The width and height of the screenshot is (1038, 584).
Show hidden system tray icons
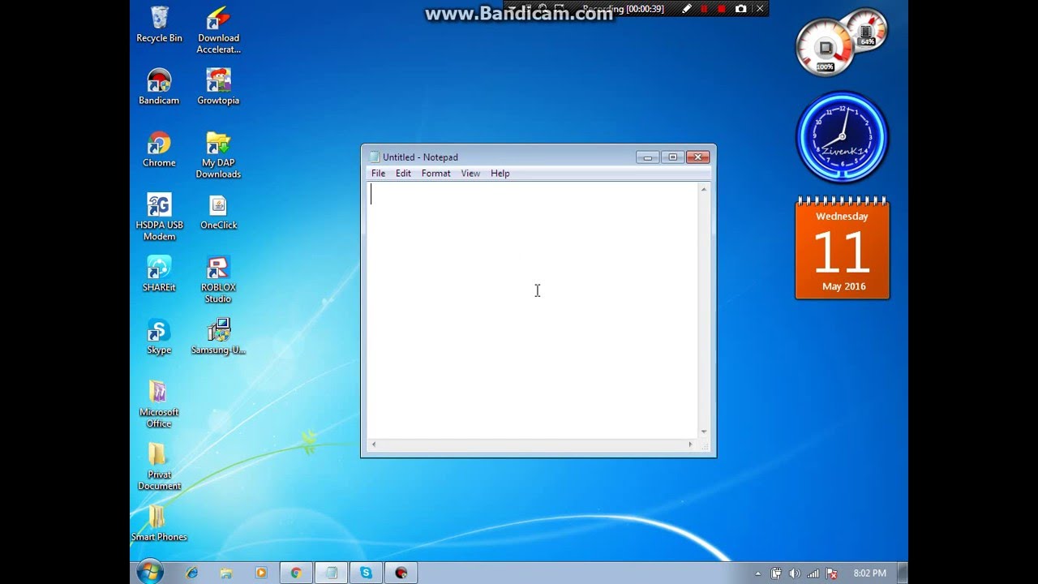[x=758, y=573]
